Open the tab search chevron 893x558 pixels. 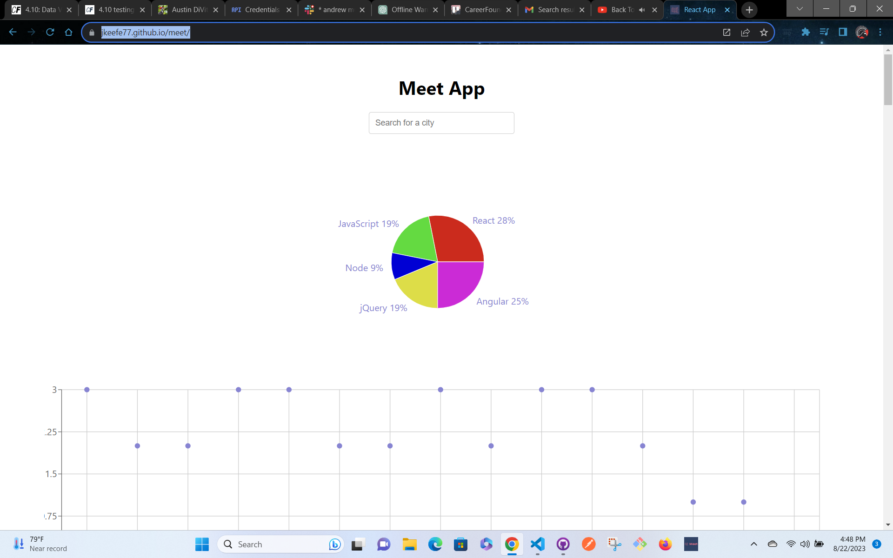(800, 9)
